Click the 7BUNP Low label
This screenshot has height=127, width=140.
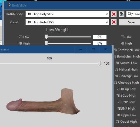[126, 102]
